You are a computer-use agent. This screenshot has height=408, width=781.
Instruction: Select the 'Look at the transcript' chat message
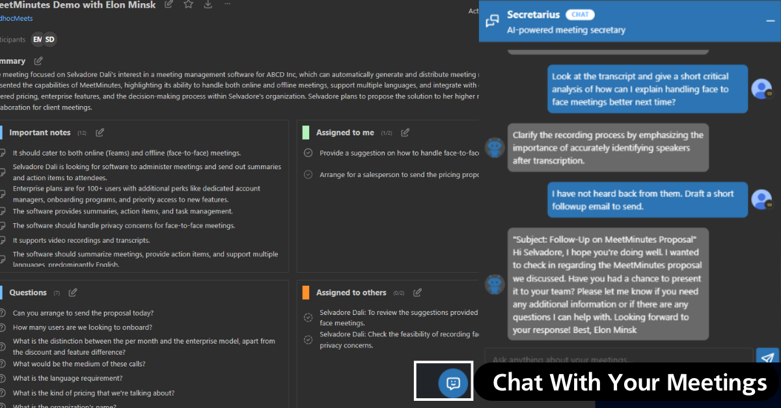click(646, 89)
